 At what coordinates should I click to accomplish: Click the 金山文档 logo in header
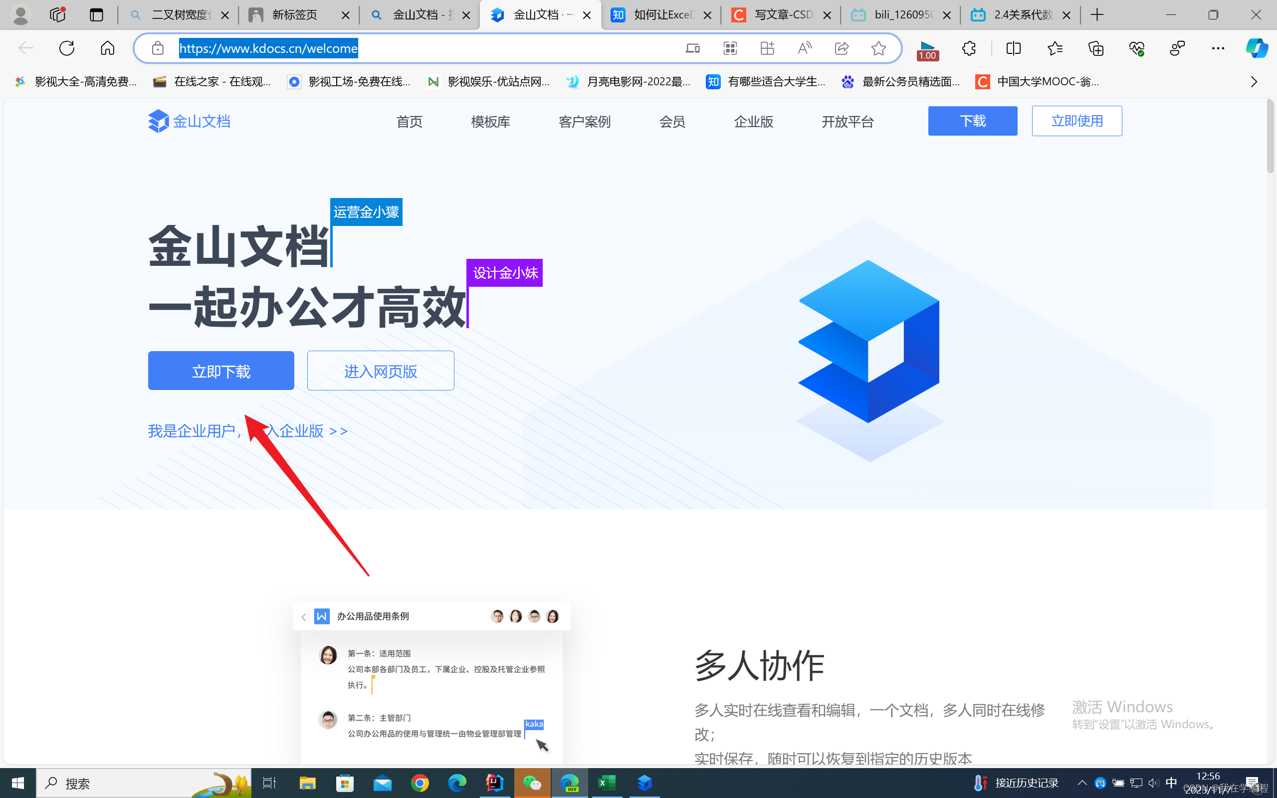point(189,121)
